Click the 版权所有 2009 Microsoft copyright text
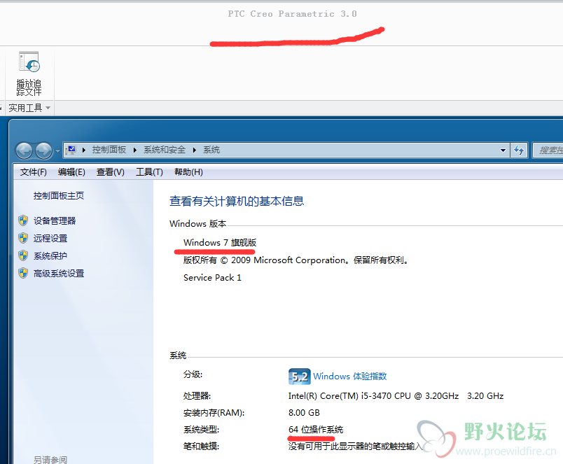Viewport: 563px width, 464px height. pyautogui.click(x=296, y=260)
